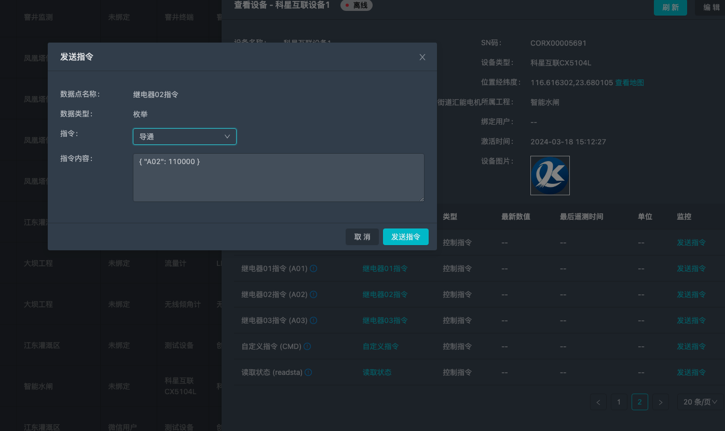
Task: Click the info icon beside 继电器01指令 (A01)
Action: (x=313, y=268)
